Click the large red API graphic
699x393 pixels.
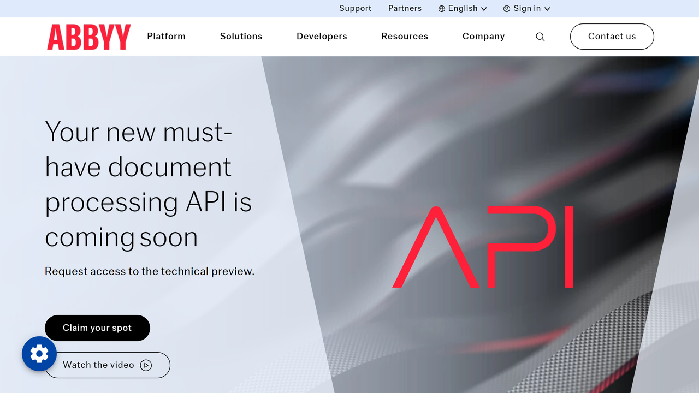pyautogui.click(x=483, y=247)
